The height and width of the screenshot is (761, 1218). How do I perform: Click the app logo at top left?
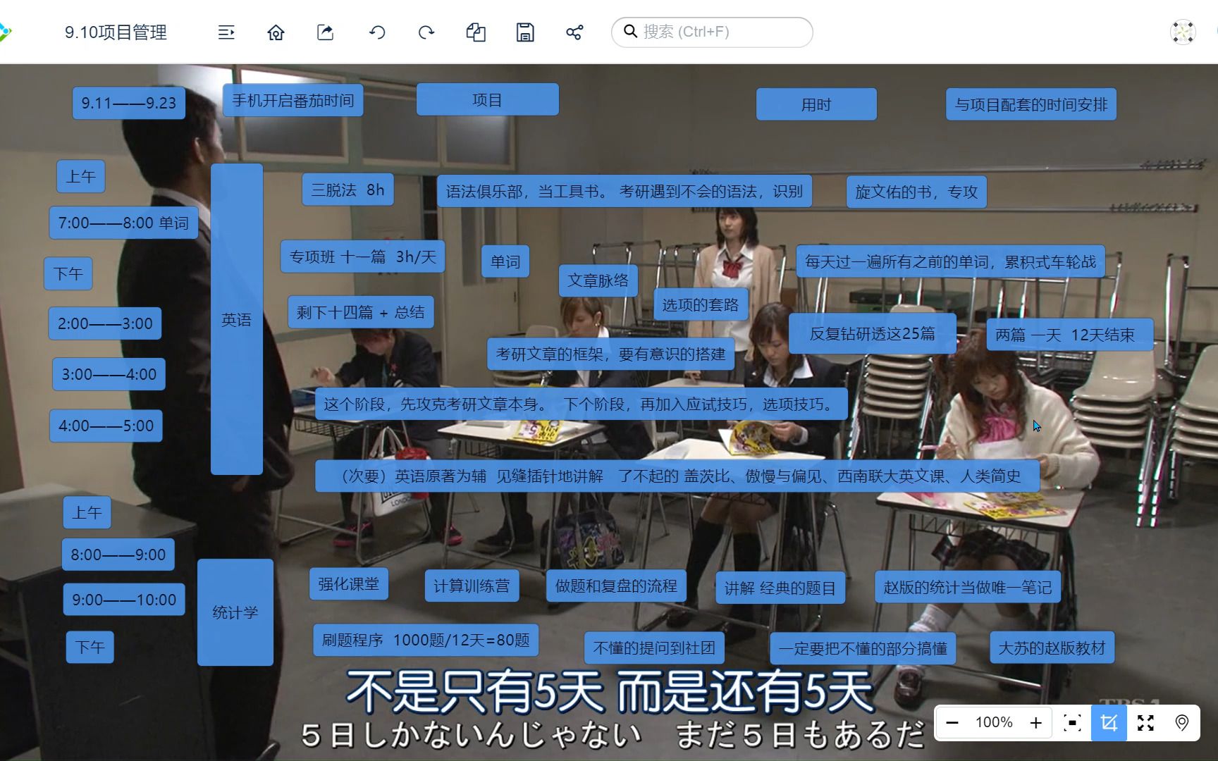point(4,32)
